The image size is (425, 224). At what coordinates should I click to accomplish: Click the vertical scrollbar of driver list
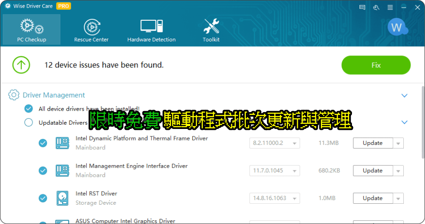coord(423,122)
